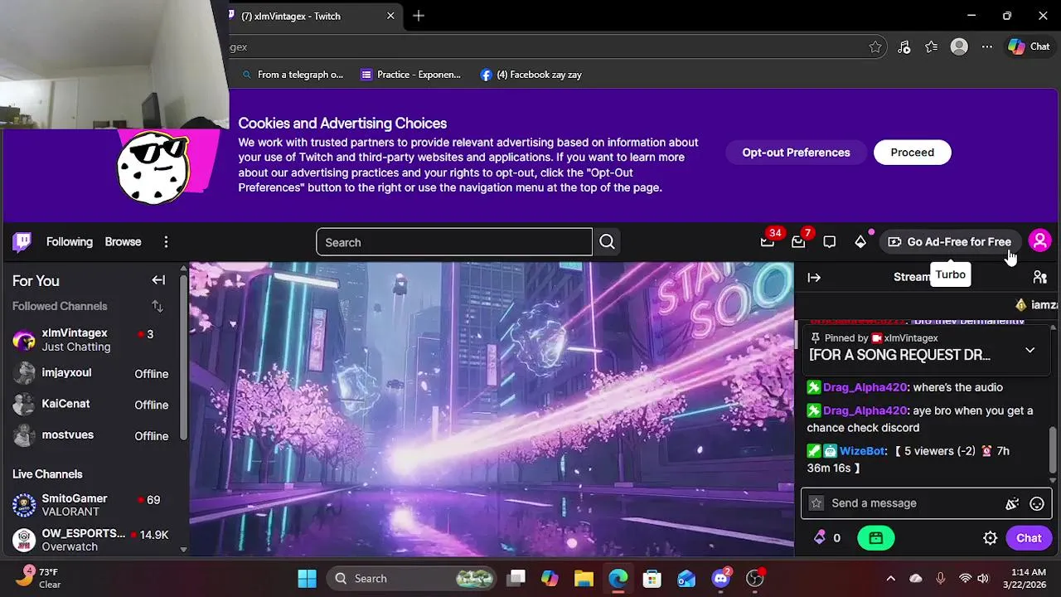Click the star badge in message box

816,503
